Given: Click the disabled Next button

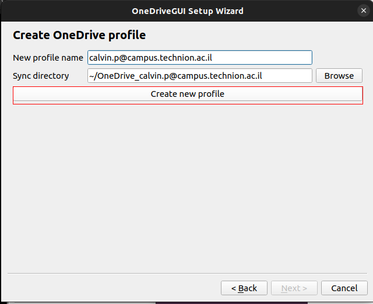Looking at the screenshot, I should point(294,288).
